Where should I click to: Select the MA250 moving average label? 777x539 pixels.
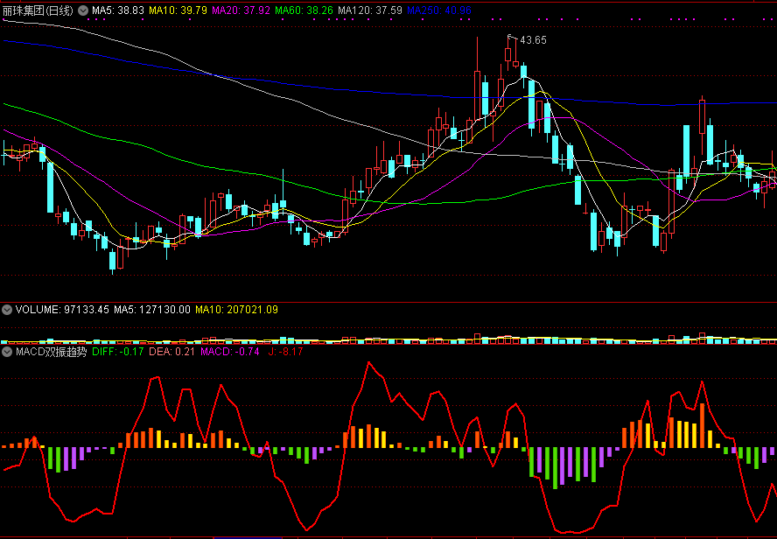tap(438, 10)
